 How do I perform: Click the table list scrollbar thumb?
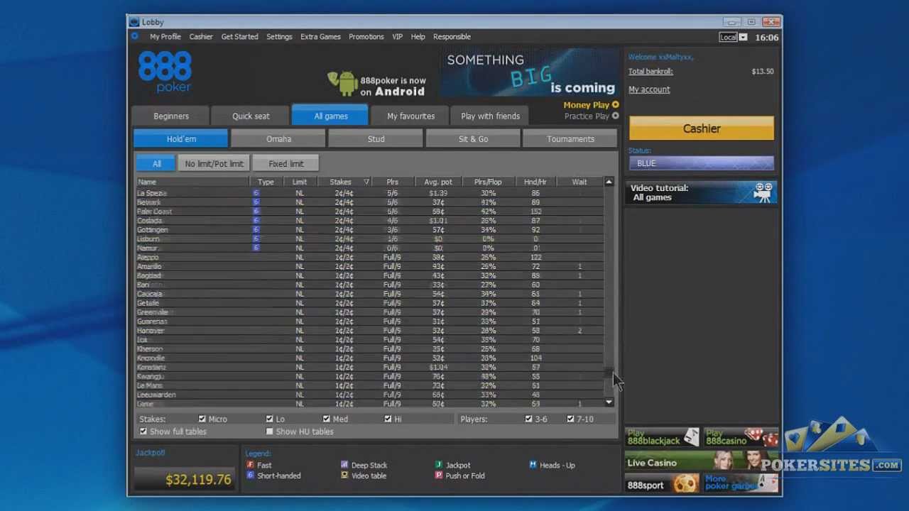pos(609,373)
